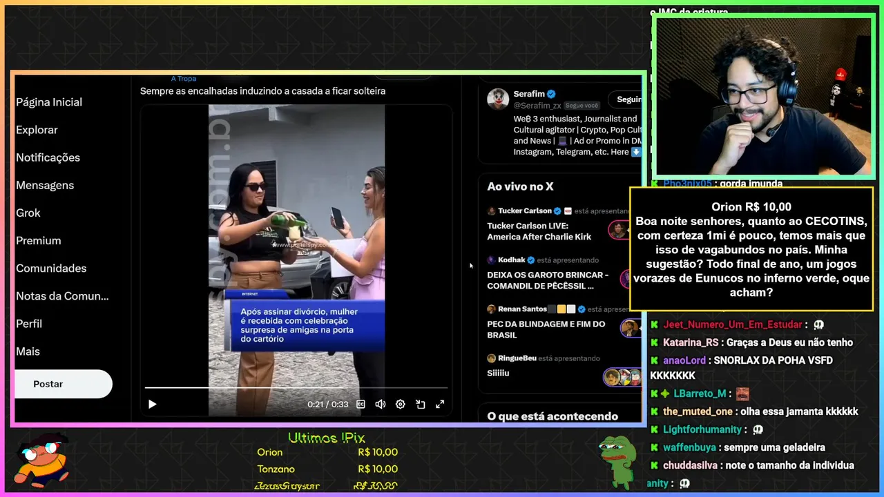Click O que está acontecendo heading
Image resolution: width=884 pixels, height=497 pixels.
point(552,416)
